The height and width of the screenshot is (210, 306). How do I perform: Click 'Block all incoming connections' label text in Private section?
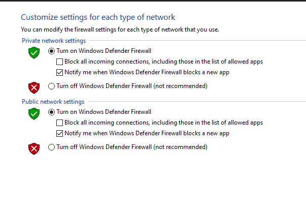tap(163, 62)
